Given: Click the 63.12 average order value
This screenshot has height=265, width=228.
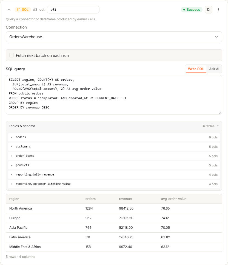Looking at the screenshot, I should pos(165,247).
